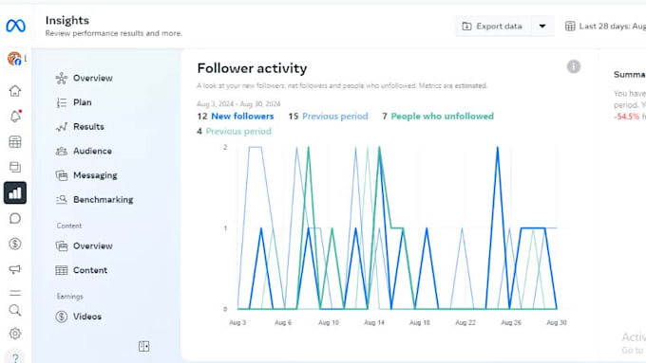Open Videos under Earnings
646x363 pixels.
(x=79, y=317)
